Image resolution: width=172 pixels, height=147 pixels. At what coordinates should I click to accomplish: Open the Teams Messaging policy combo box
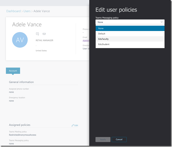coord(130,22)
